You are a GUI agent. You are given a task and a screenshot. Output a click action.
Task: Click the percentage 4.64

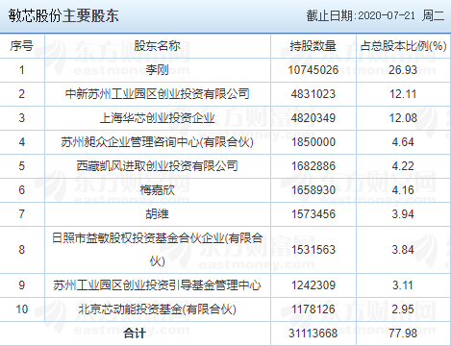tap(403, 142)
